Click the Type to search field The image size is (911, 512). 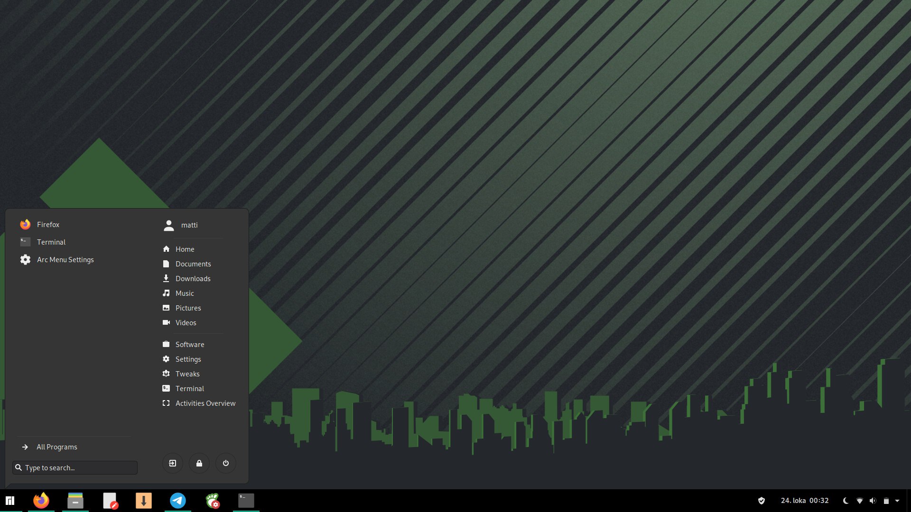[x=75, y=467]
